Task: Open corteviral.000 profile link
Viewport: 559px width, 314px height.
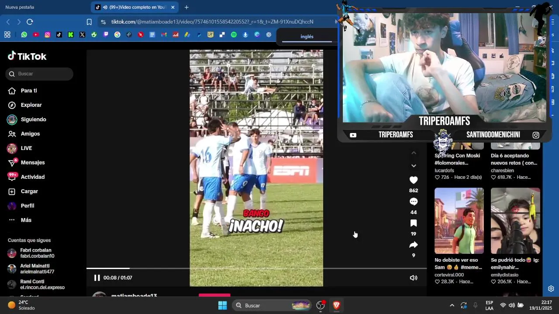Action: [x=449, y=275]
